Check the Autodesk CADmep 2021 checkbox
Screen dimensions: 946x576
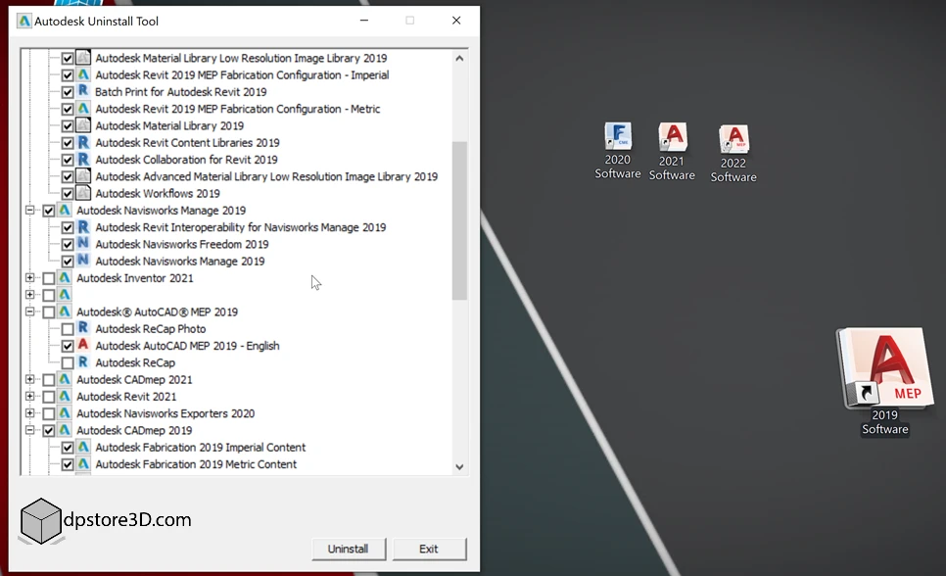click(49, 380)
